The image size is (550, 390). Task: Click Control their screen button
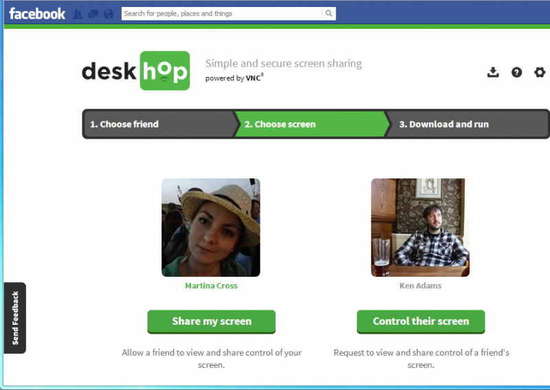(x=421, y=321)
